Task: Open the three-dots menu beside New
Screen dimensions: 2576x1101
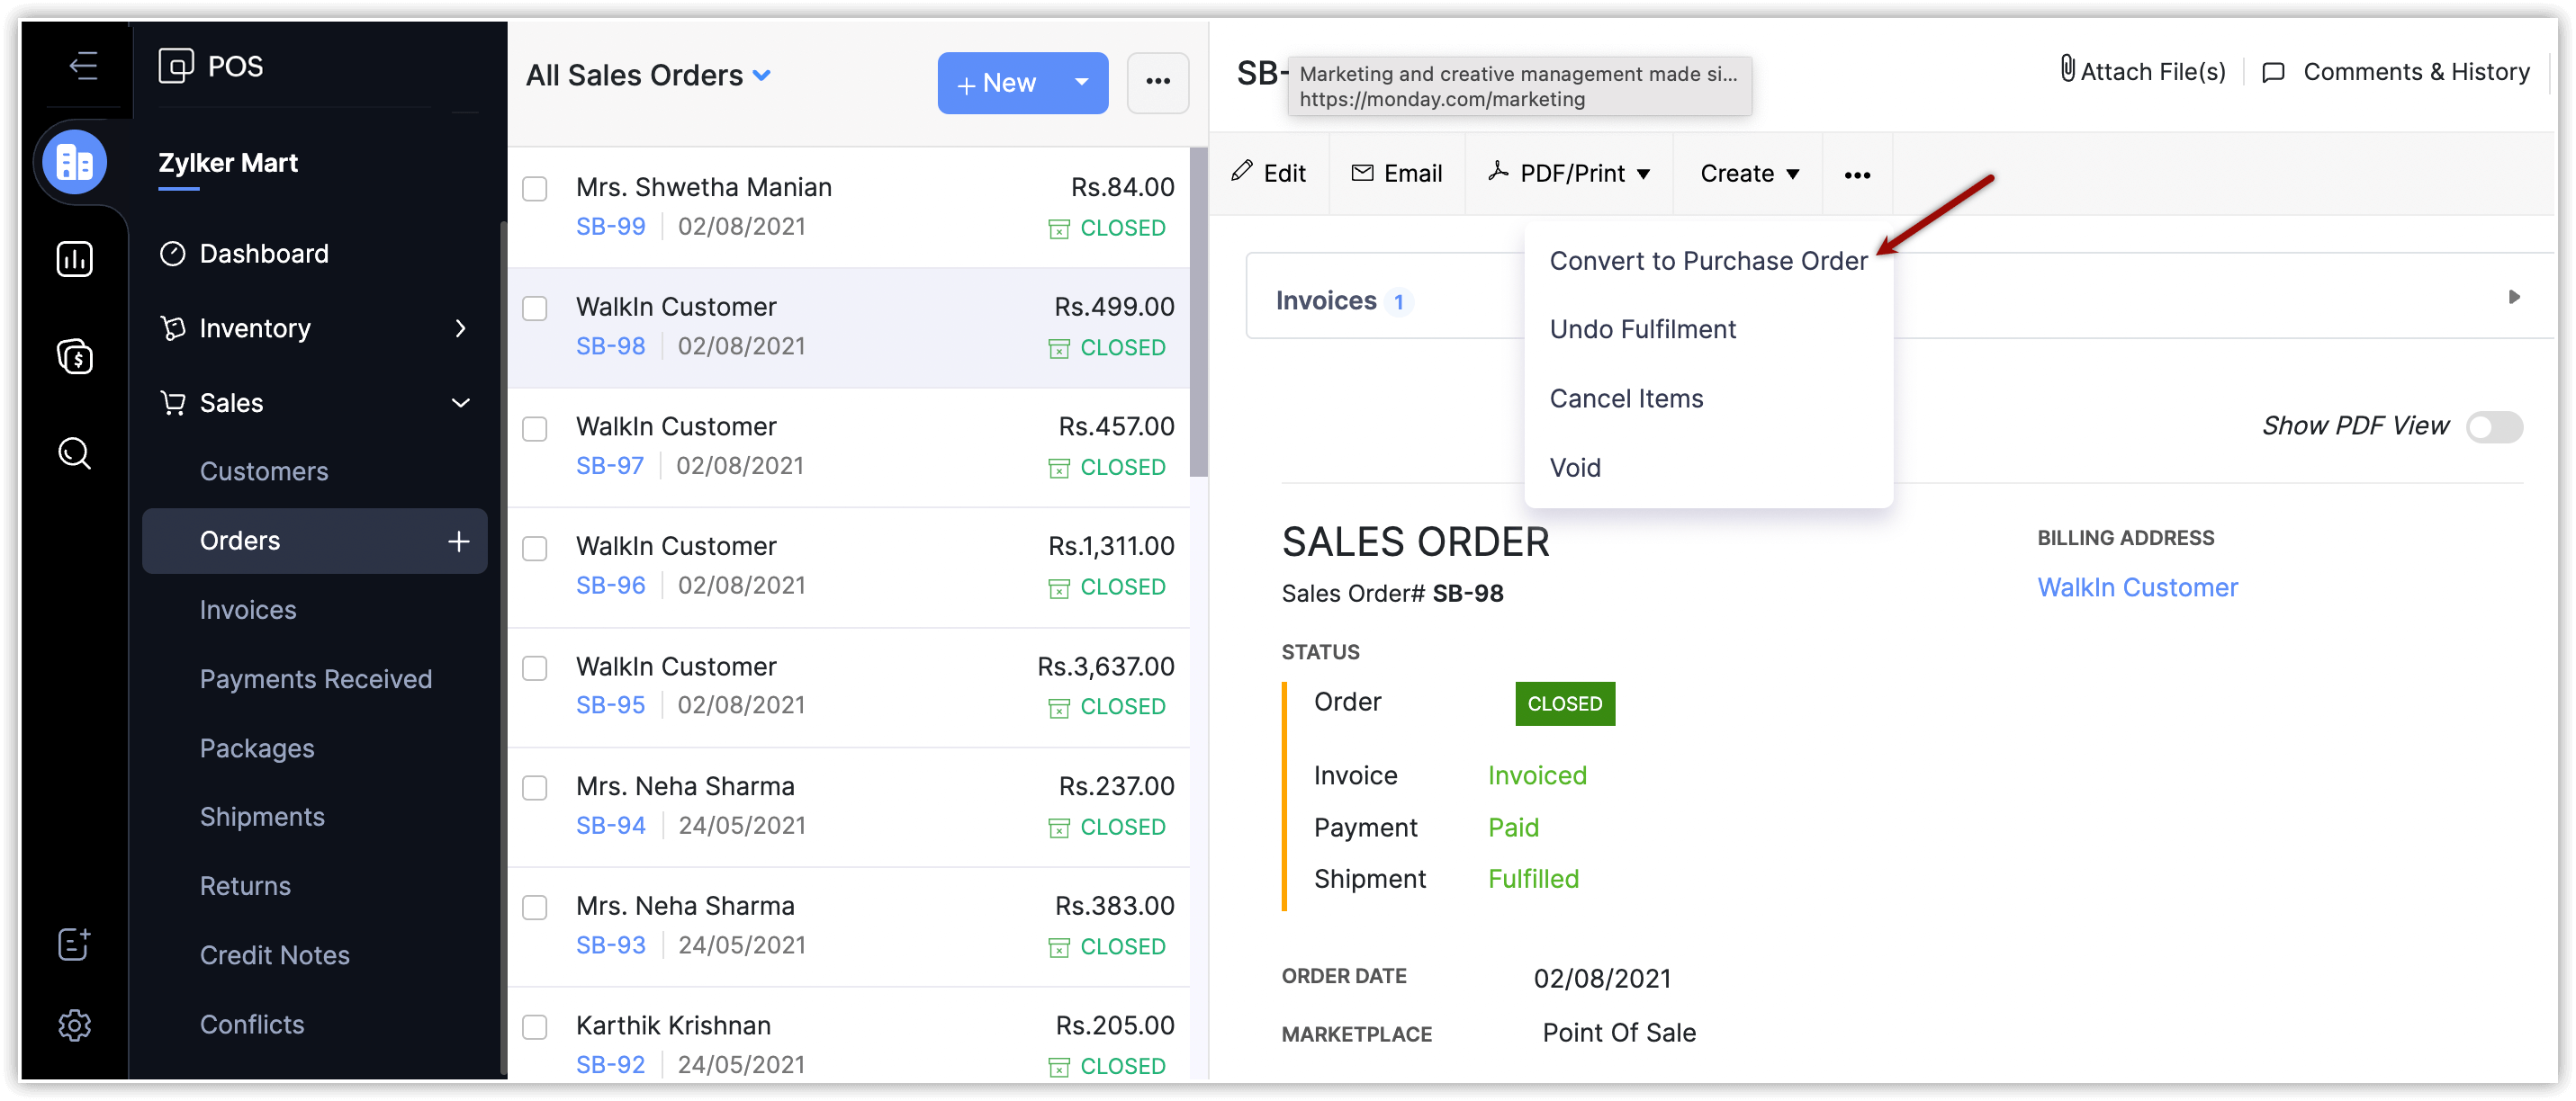Action: 1157,83
